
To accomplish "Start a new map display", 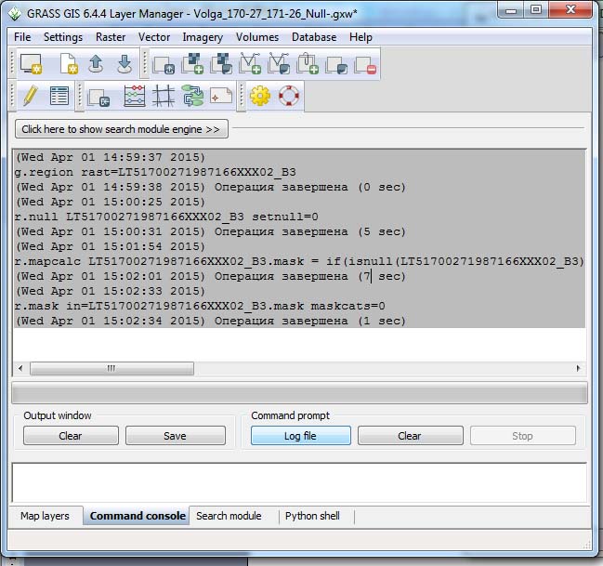I will tap(31, 63).
